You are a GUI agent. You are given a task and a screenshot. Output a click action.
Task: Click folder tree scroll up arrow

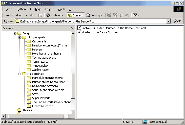pos(73,33)
